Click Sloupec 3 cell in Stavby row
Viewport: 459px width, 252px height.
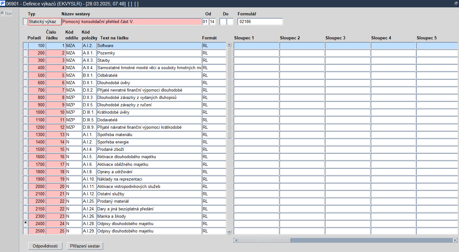pos(348,60)
